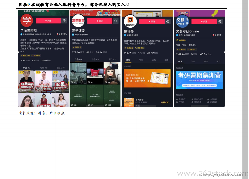
Task: Select 作品 tab in 文都考研Online profile
Action: [x=193, y=61]
